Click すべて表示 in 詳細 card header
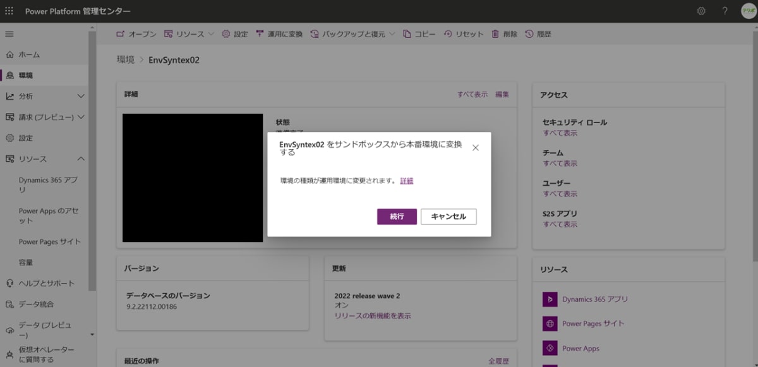The height and width of the screenshot is (367, 758). pos(472,94)
